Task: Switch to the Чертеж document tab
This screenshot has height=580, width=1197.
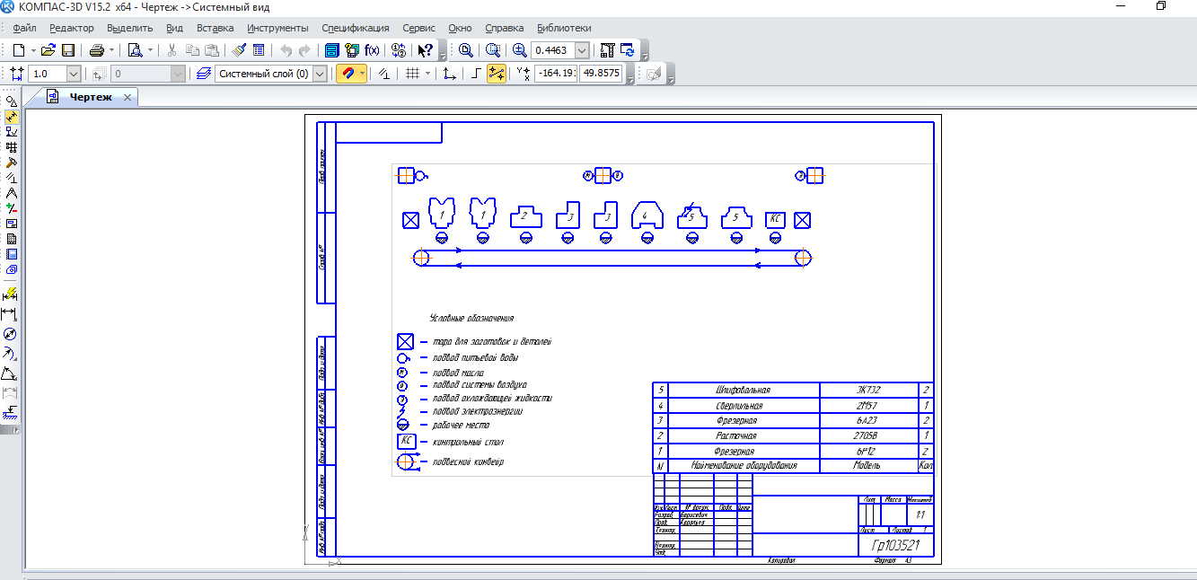Action: [x=90, y=97]
